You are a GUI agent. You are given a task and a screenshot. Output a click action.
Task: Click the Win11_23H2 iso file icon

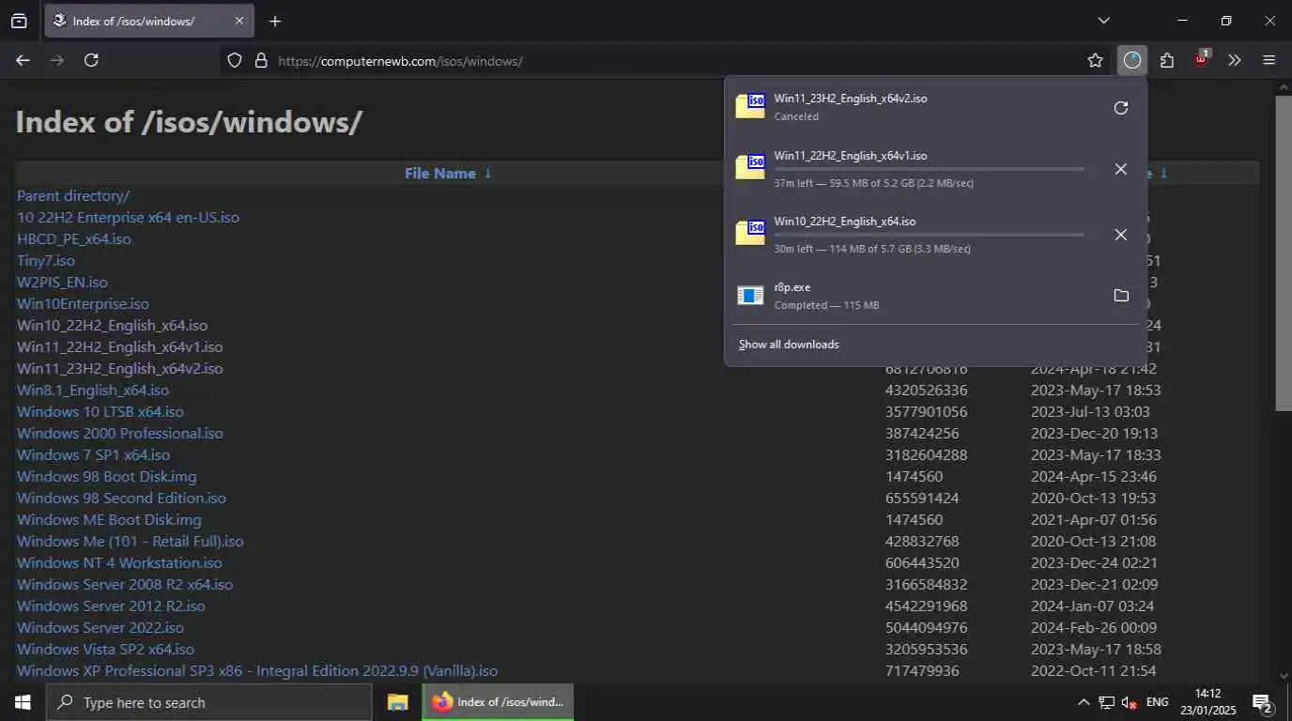pos(750,106)
